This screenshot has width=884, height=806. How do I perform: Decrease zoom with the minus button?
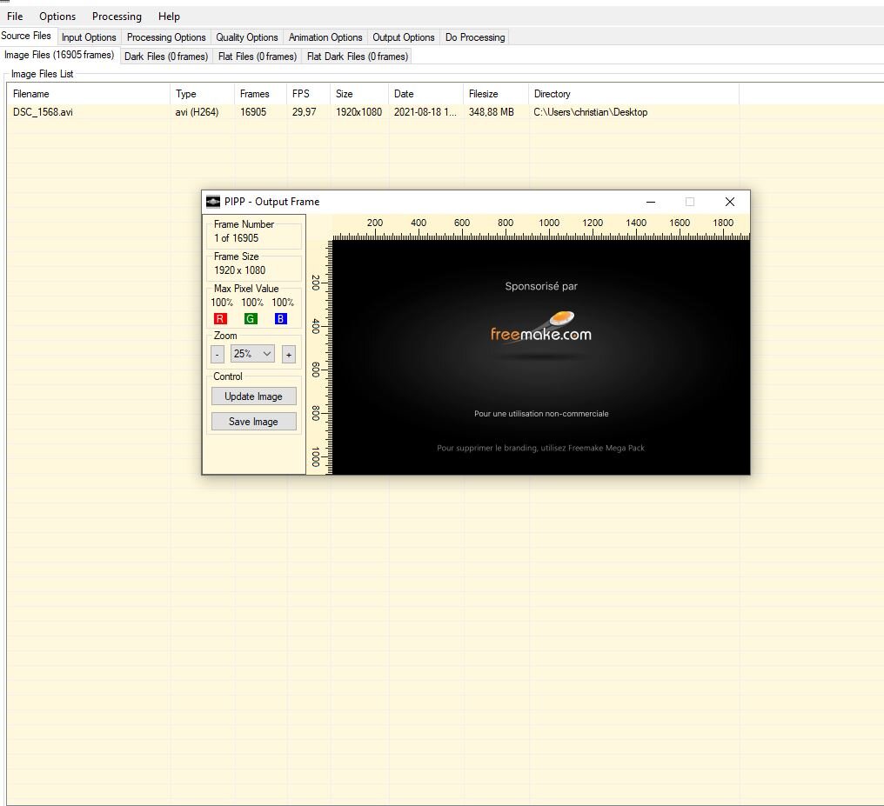click(217, 354)
